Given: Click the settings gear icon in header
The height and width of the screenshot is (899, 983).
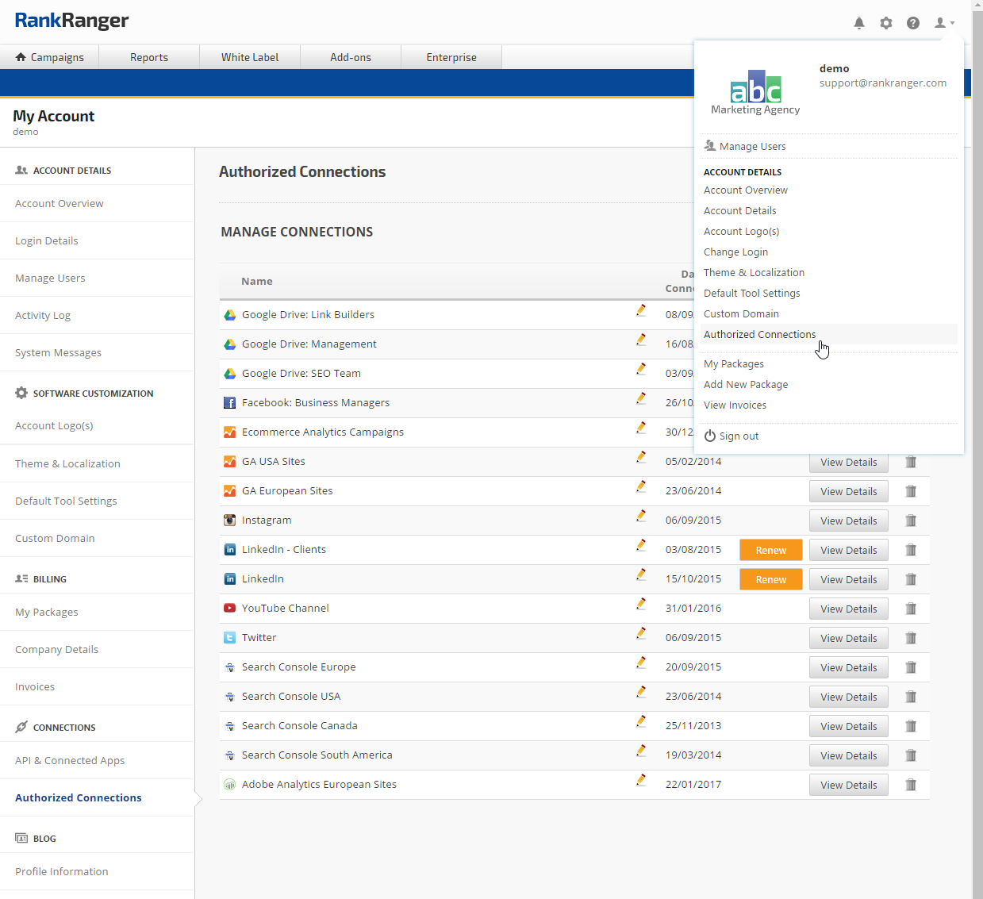Looking at the screenshot, I should pyautogui.click(x=886, y=23).
